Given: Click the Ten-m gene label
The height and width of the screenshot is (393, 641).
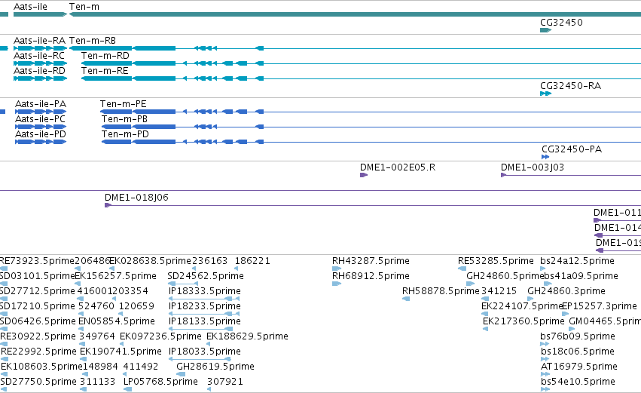Looking at the screenshot, I should pyautogui.click(x=84, y=7).
